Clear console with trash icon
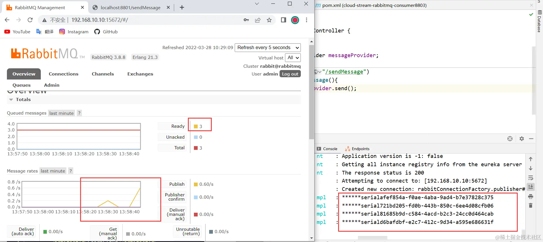The image size is (543, 242). tap(531, 206)
